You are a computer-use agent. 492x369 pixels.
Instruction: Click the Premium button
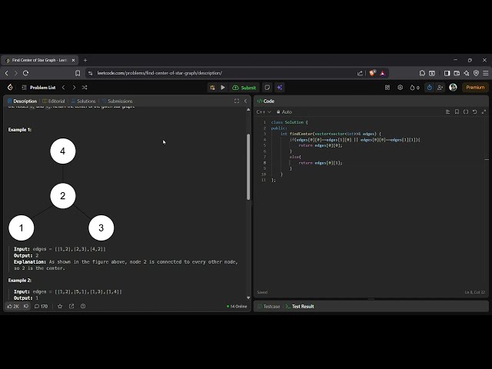click(x=475, y=87)
